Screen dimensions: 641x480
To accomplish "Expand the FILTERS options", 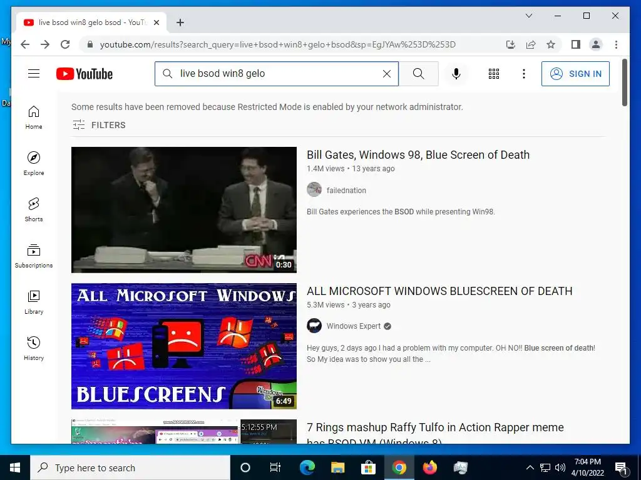I will click(100, 125).
